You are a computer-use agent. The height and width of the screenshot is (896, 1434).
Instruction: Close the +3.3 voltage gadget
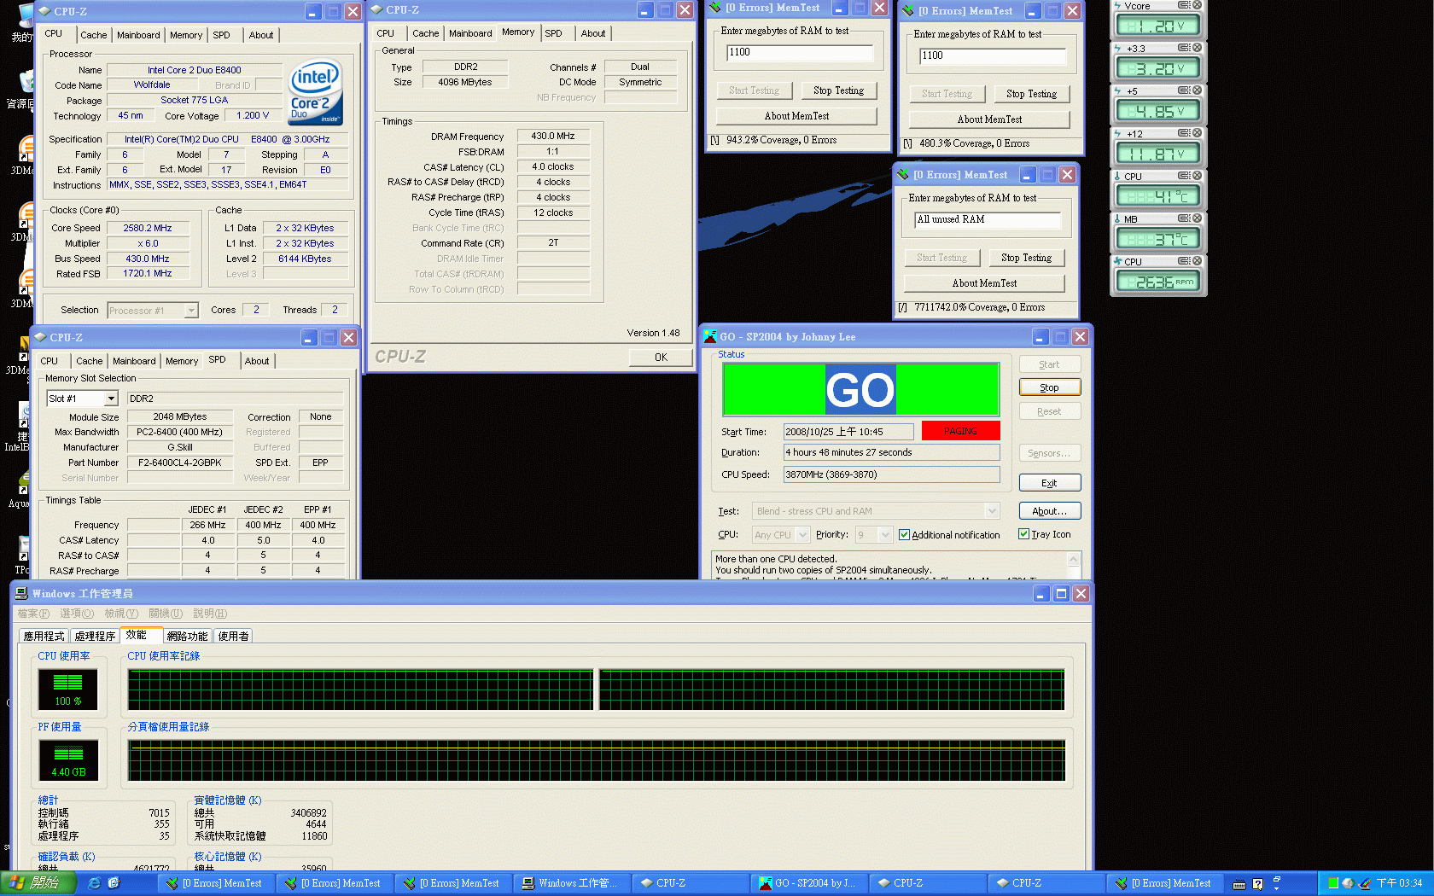1197,48
